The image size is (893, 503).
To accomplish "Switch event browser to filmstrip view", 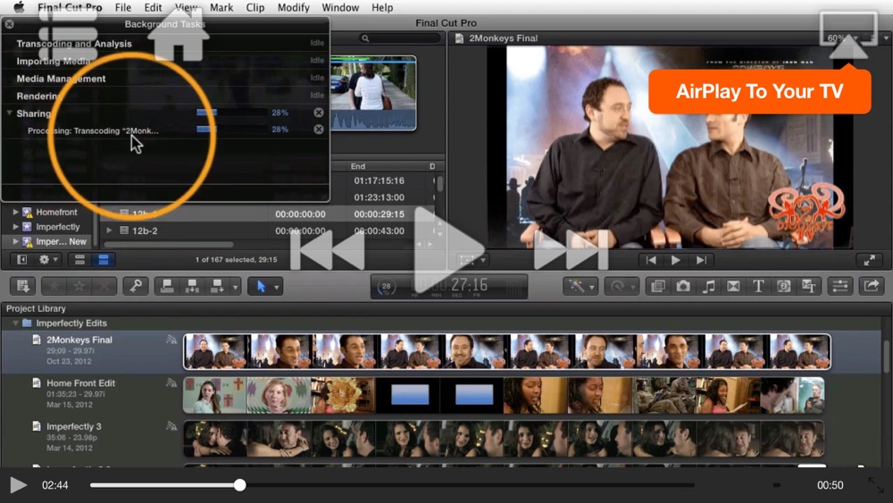I will pos(79,260).
